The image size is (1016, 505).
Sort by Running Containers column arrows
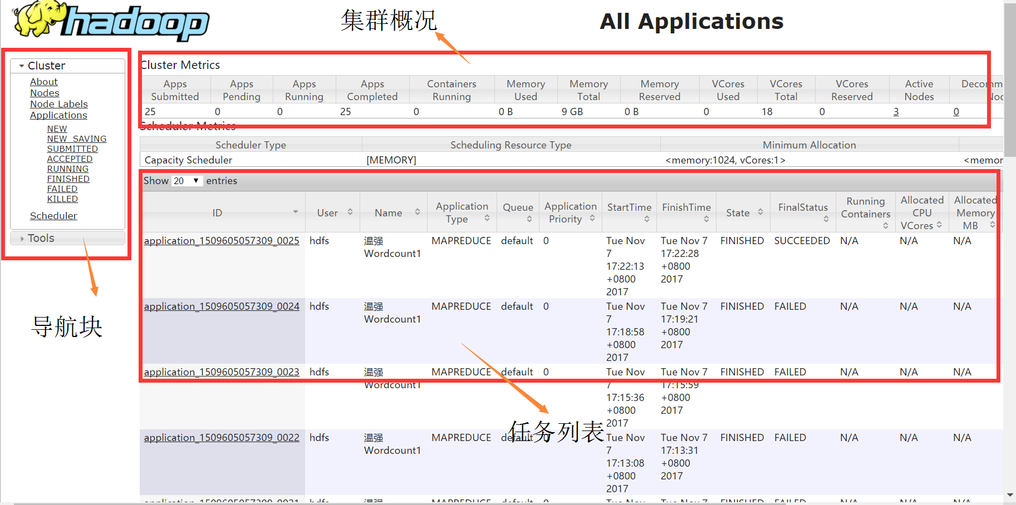886,225
